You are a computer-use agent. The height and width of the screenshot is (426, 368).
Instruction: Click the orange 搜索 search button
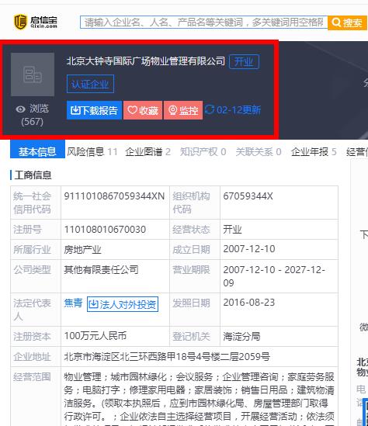click(x=347, y=23)
